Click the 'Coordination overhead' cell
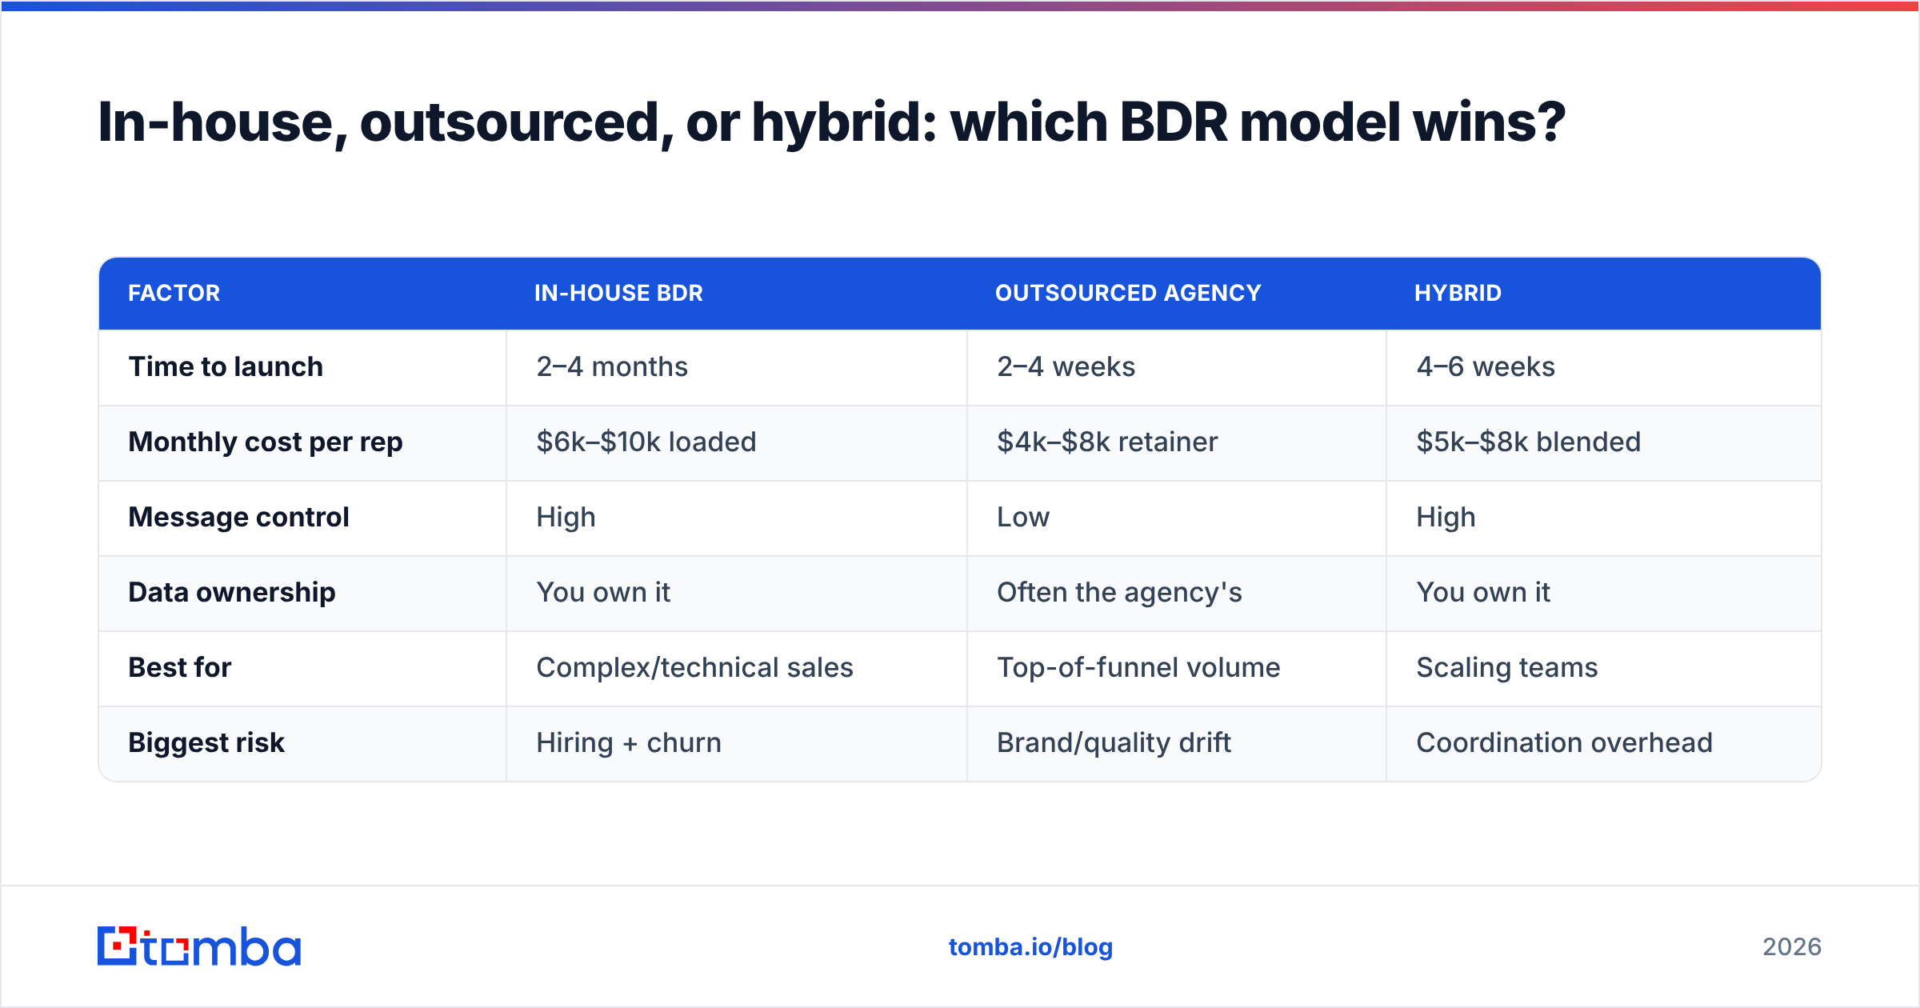1920x1008 pixels. [x=1564, y=742]
